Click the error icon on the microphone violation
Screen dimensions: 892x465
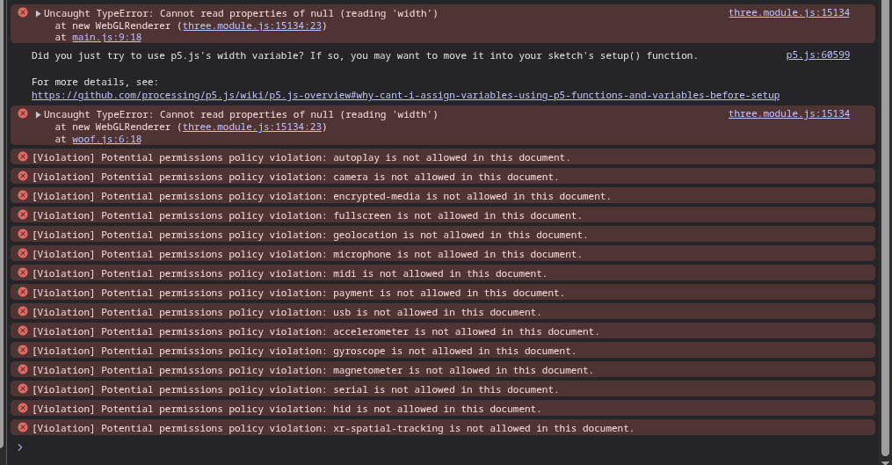(22, 254)
